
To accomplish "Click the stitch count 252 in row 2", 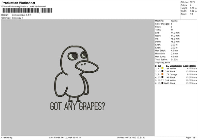I will [x=167, y=72].
